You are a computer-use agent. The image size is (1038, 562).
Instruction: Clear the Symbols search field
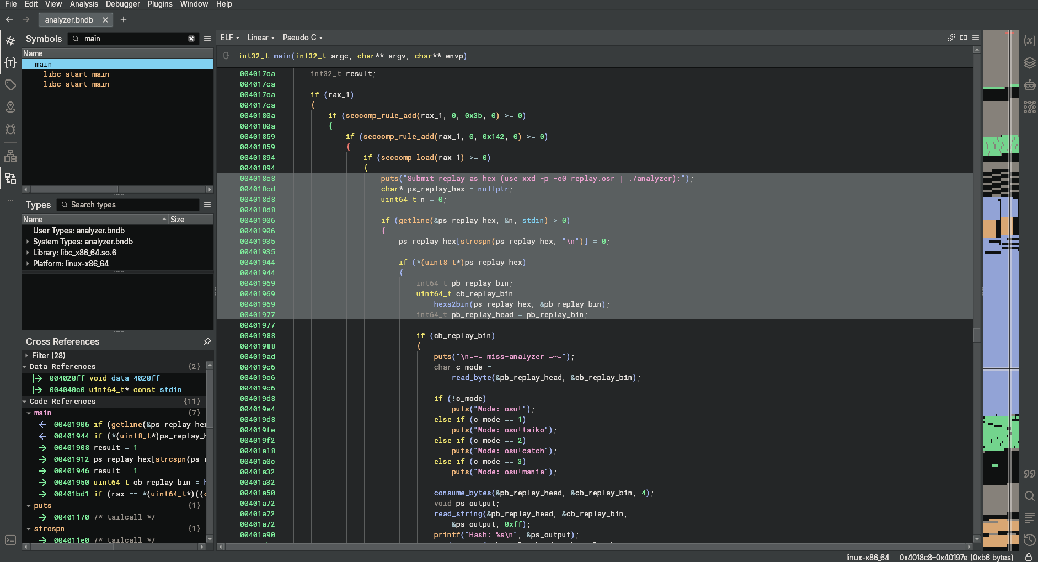tap(192, 38)
